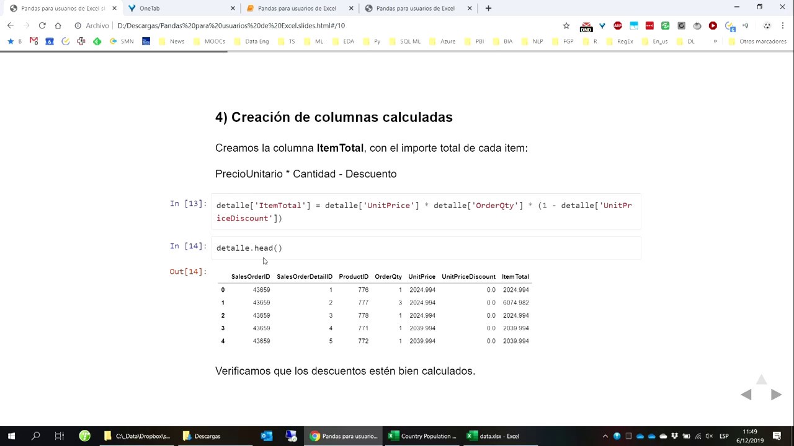Open the volume control in tray
Viewport: 794px width, 446px height.
[x=709, y=436]
